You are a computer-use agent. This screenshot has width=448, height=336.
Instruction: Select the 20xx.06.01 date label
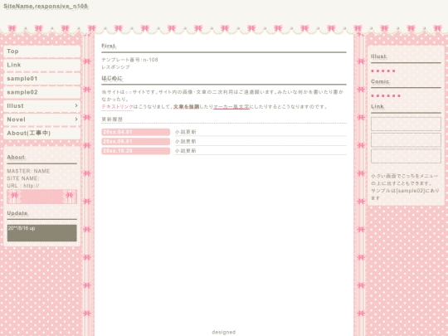click(x=136, y=141)
